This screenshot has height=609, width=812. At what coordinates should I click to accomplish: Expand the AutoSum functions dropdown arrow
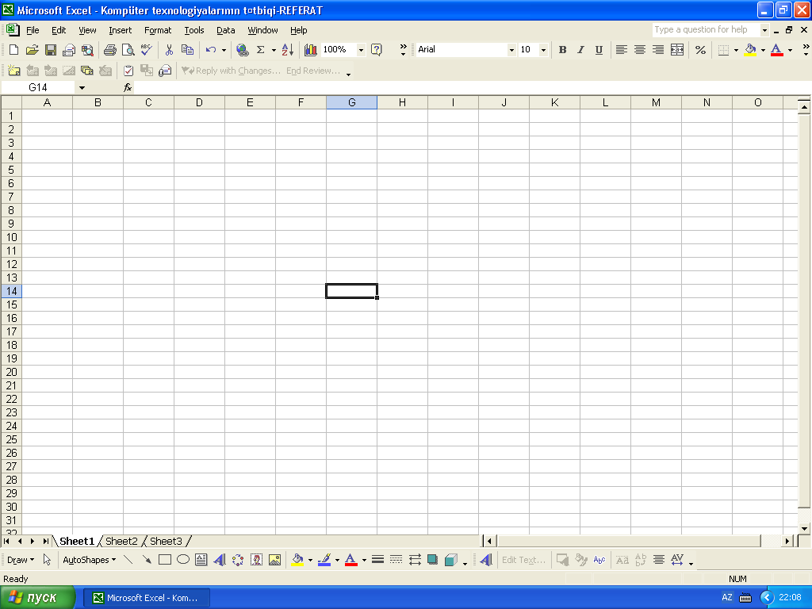[274, 50]
